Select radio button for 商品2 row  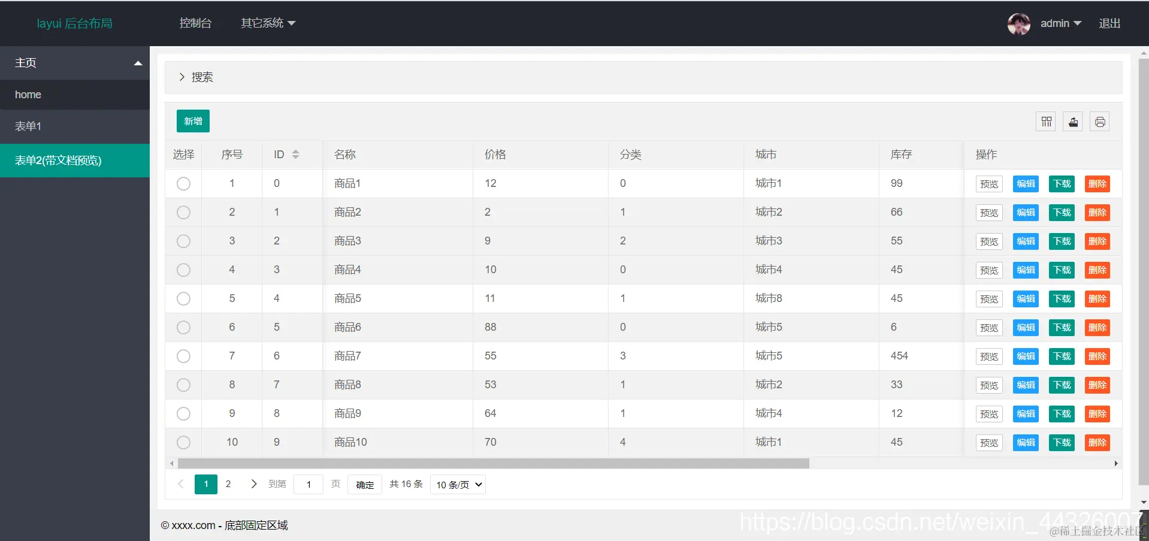point(183,212)
